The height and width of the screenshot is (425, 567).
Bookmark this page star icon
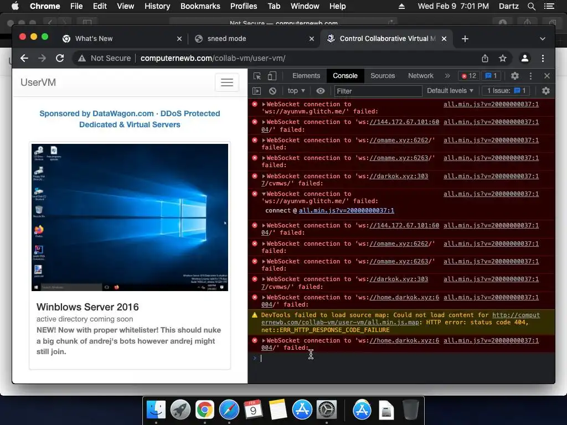click(503, 58)
